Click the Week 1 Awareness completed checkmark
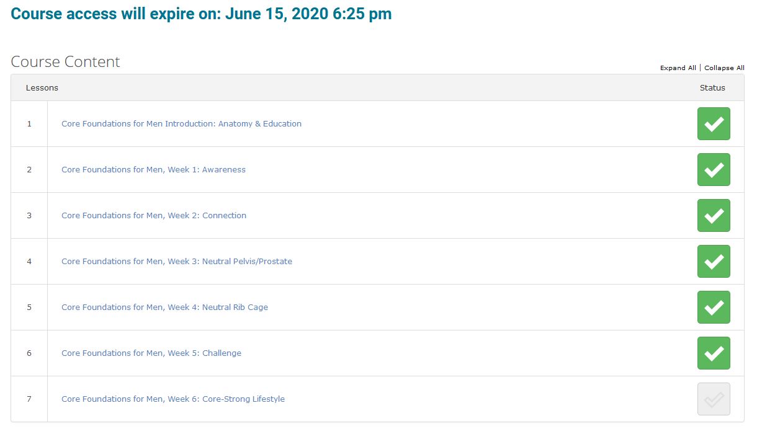757x434 pixels. [714, 170]
